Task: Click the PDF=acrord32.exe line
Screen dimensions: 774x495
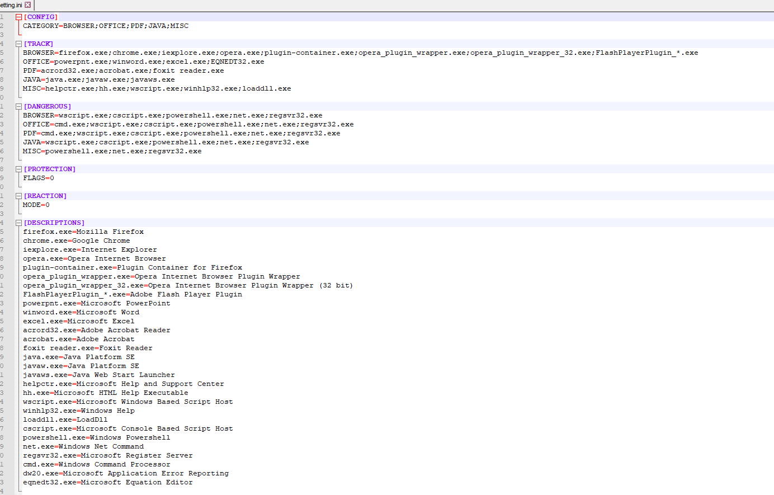Action: click(x=124, y=70)
